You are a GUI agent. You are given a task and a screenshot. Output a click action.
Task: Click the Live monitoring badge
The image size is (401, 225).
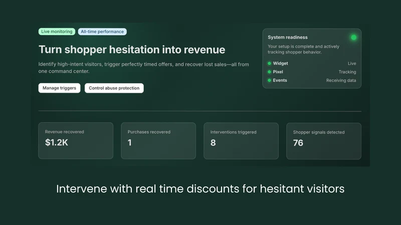pyautogui.click(x=57, y=31)
